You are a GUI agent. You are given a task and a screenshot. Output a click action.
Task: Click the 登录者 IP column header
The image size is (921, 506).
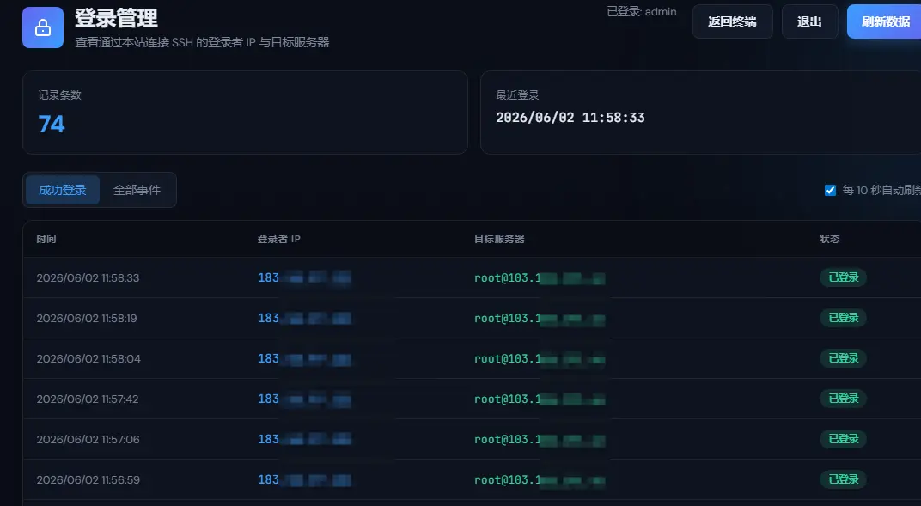[x=279, y=239]
